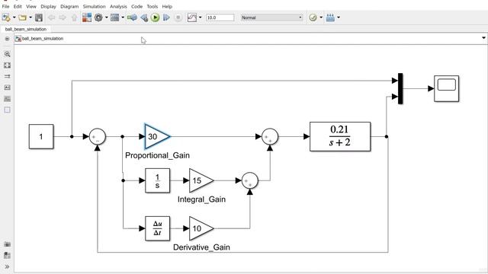Select the Integrator 1/s block
This screenshot has width=488, height=274.
point(158,181)
